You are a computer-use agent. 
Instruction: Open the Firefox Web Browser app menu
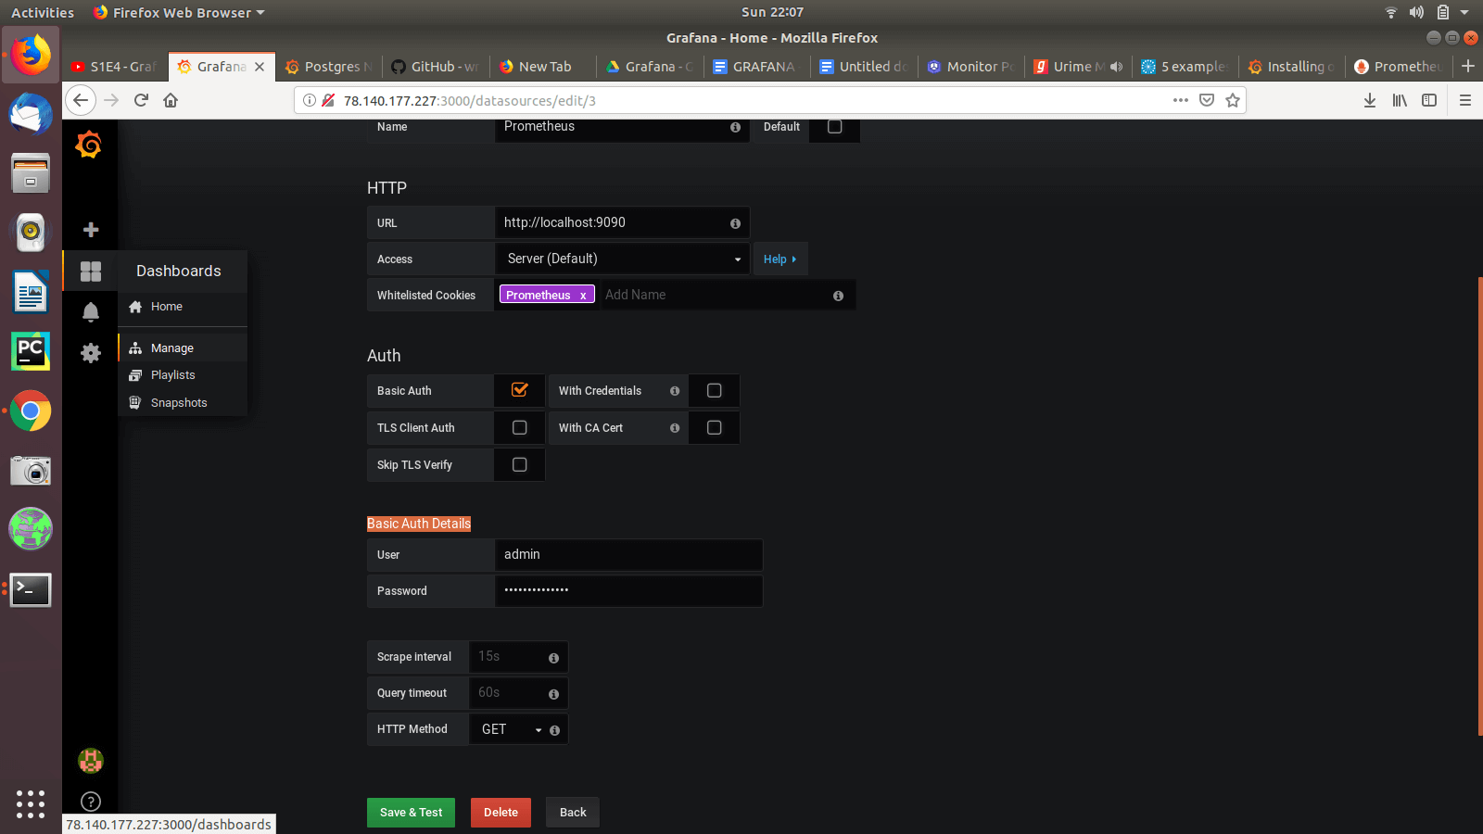tap(179, 12)
